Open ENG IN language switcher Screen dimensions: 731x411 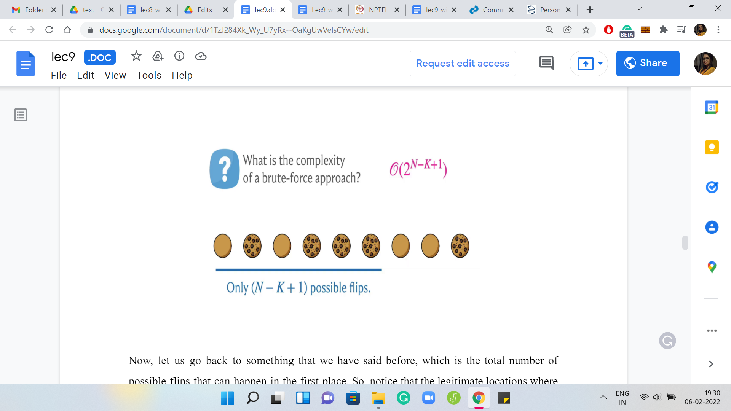coord(622,397)
